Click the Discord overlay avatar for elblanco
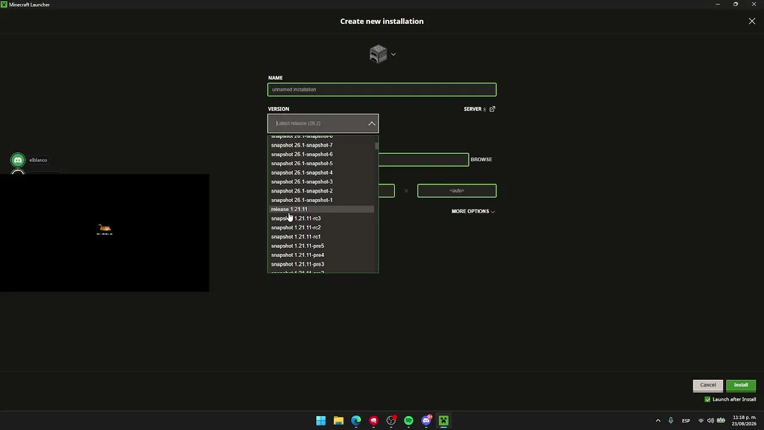Image resolution: width=764 pixels, height=430 pixels. (18, 160)
